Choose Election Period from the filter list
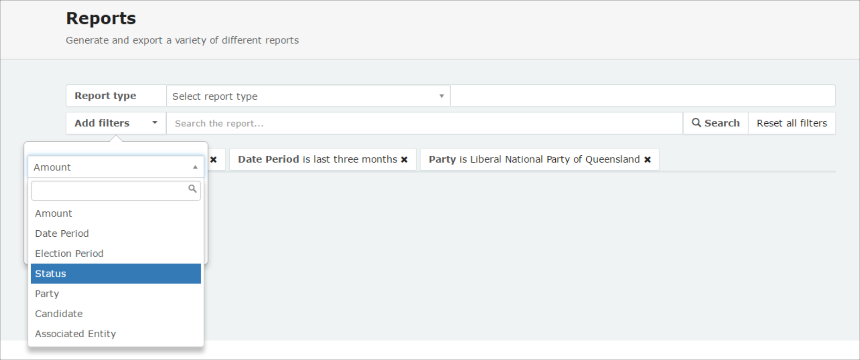 coord(116,253)
